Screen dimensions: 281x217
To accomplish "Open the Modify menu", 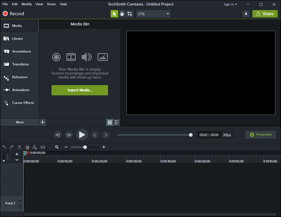I will point(26,4).
